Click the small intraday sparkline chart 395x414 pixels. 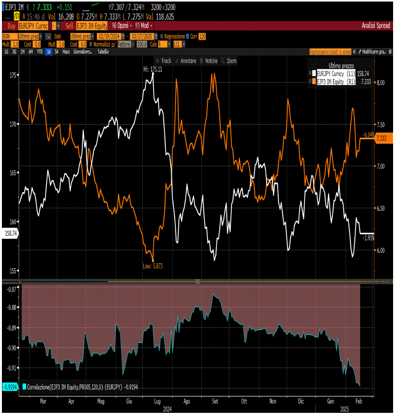pos(91,6)
